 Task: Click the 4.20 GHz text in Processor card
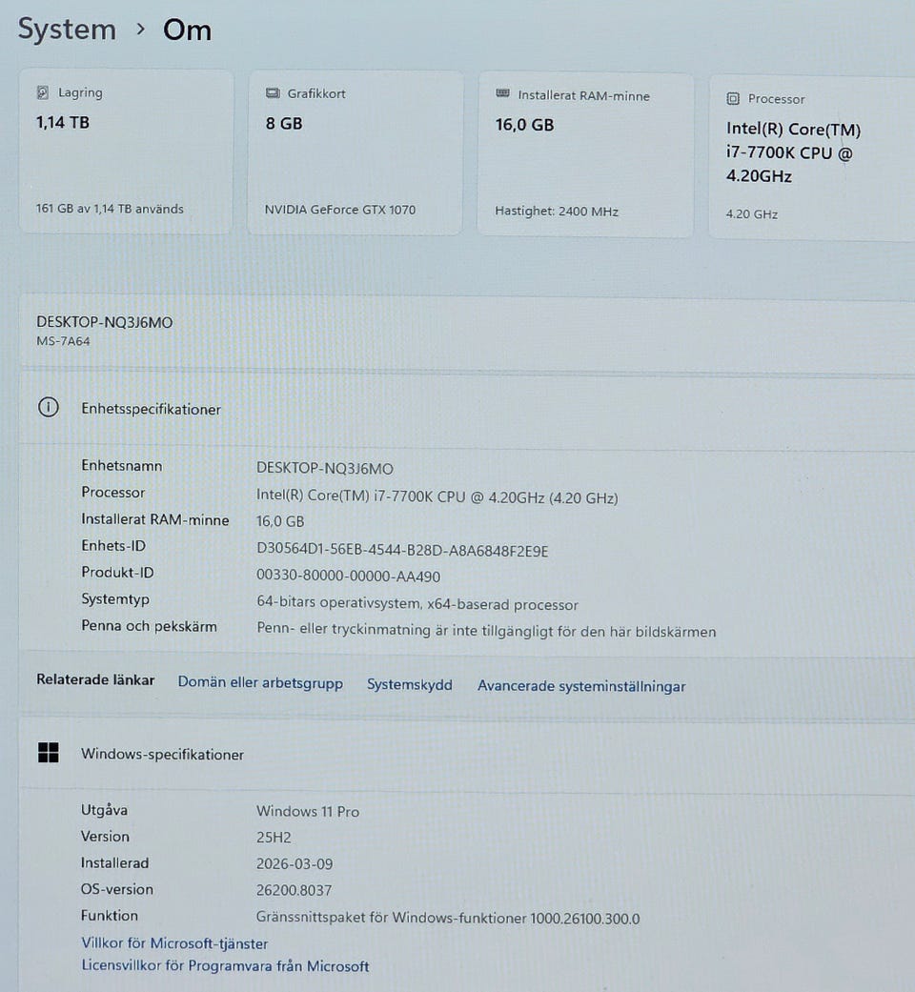(752, 213)
